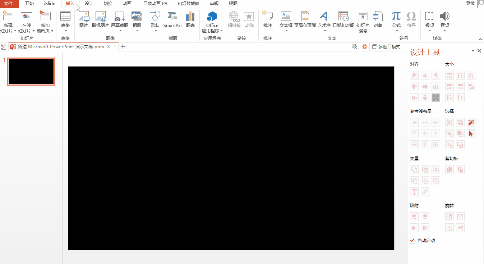Screen dimensions: 484x264
Task: Click flip-horizontal triangle icon under 旋转
Action: point(450,228)
